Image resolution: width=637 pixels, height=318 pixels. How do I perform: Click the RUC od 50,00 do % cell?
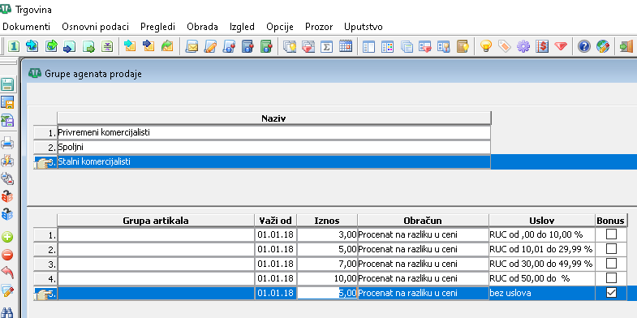click(x=542, y=278)
